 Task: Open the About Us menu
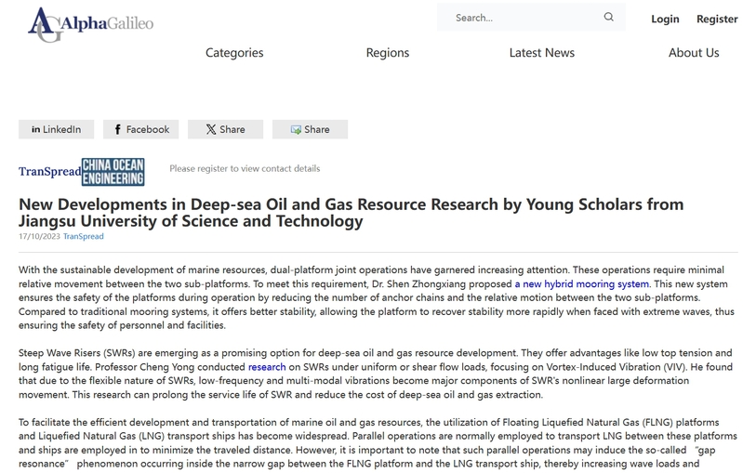pyautogui.click(x=694, y=53)
